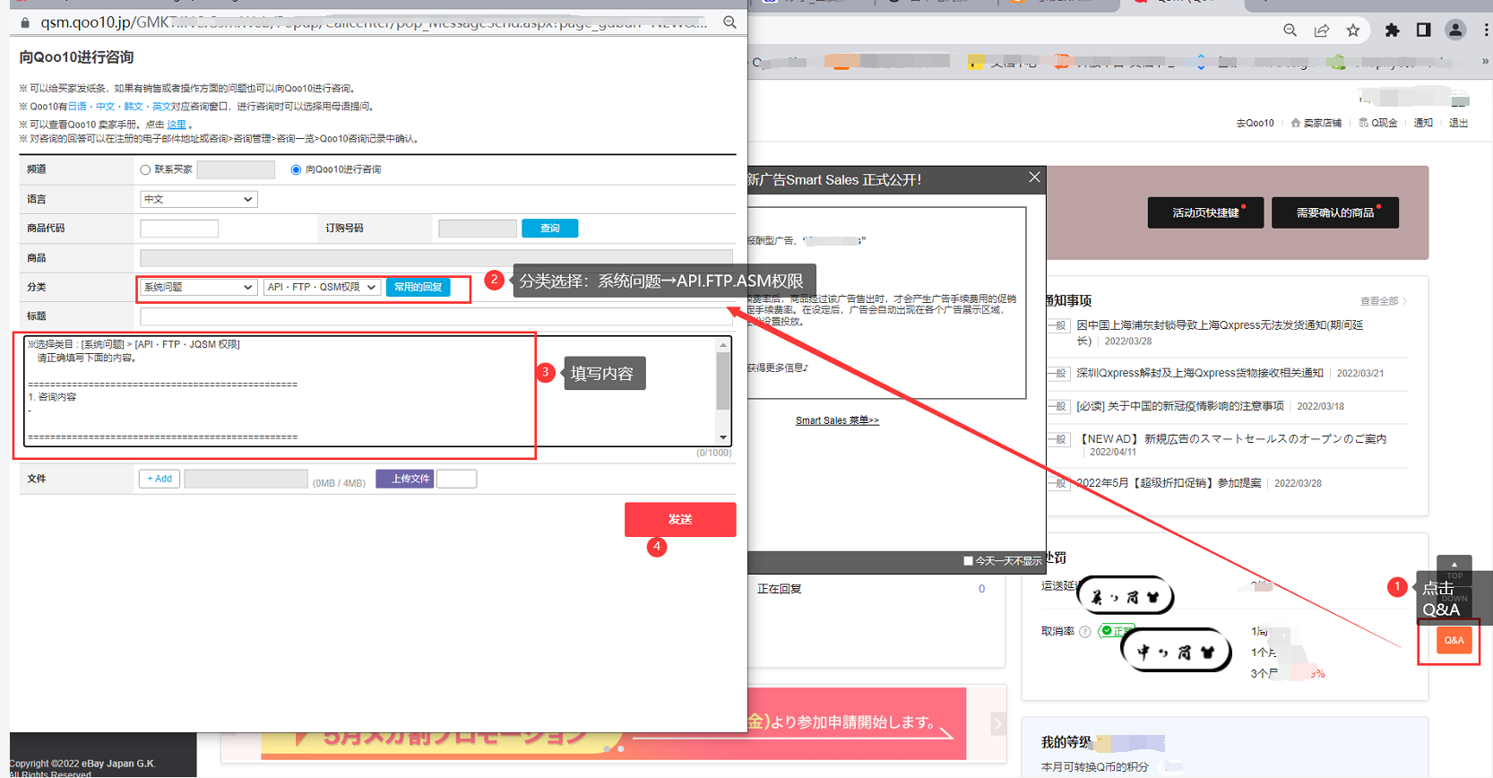Open the 中文 inquiry window link

coord(106,107)
